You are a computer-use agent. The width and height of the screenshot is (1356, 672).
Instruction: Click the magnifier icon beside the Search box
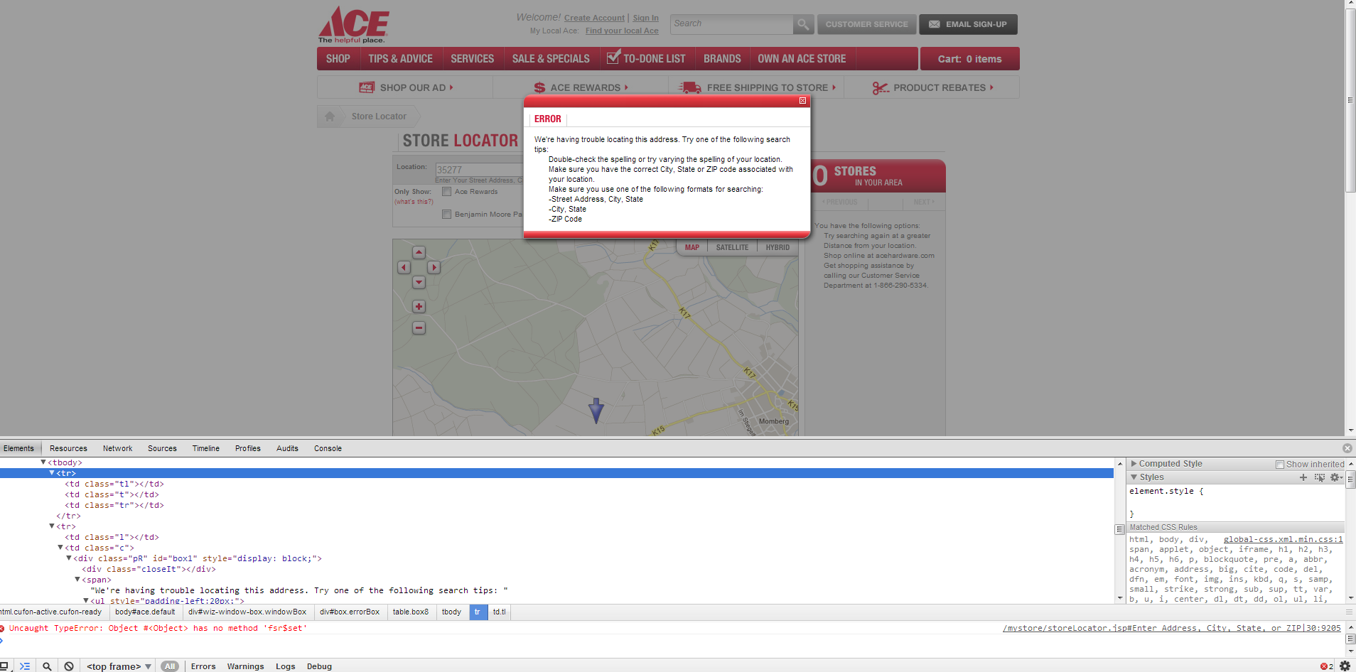click(x=802, y=24)
